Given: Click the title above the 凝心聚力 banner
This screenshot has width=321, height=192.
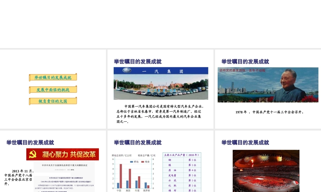Looking at the screenshot, I should [x=30, y=142].
